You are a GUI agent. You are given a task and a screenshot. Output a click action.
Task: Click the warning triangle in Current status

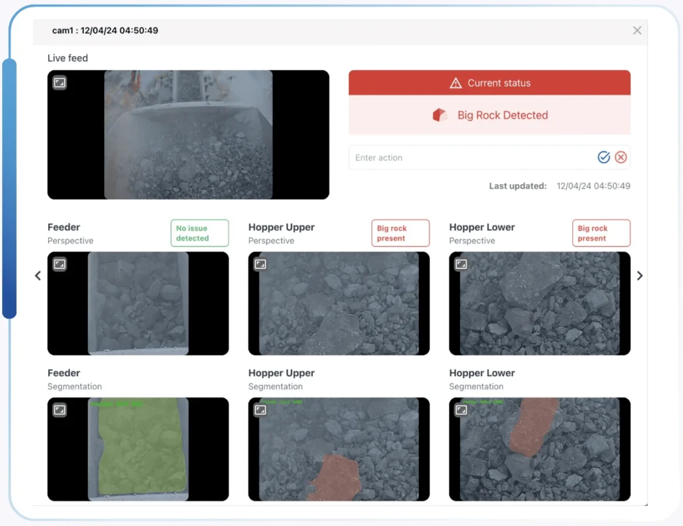pyautogui.click(x=456, y=83)
